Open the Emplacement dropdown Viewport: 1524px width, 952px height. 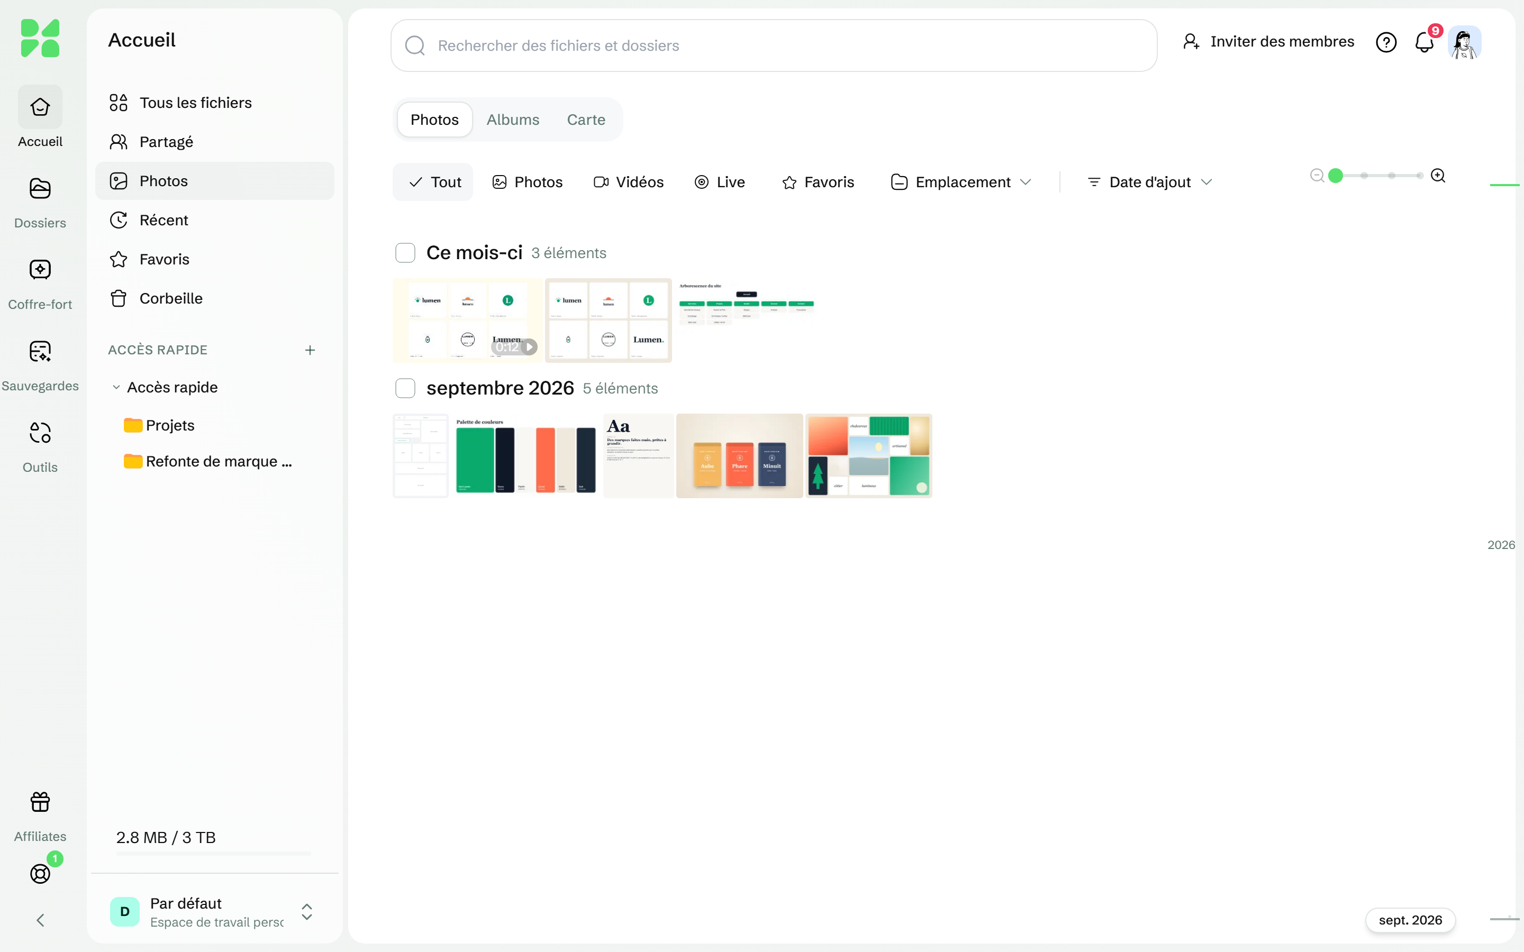tap(961, 182)
